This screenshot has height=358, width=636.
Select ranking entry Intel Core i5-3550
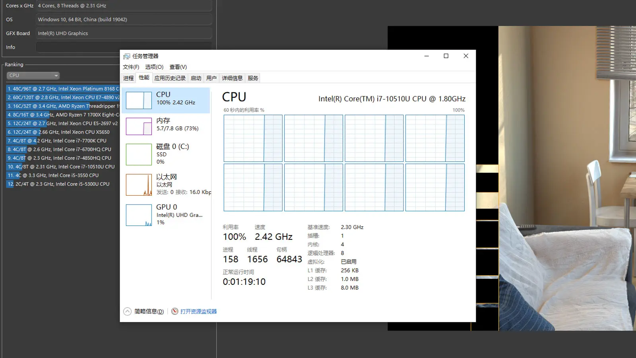(x=63, y=175)
